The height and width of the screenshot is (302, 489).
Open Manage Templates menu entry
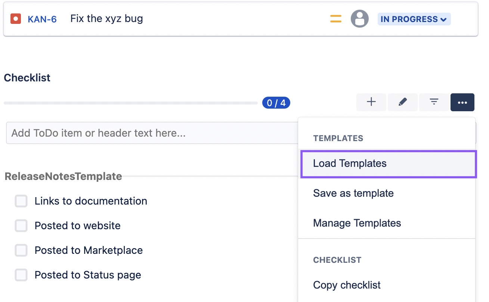387,223
